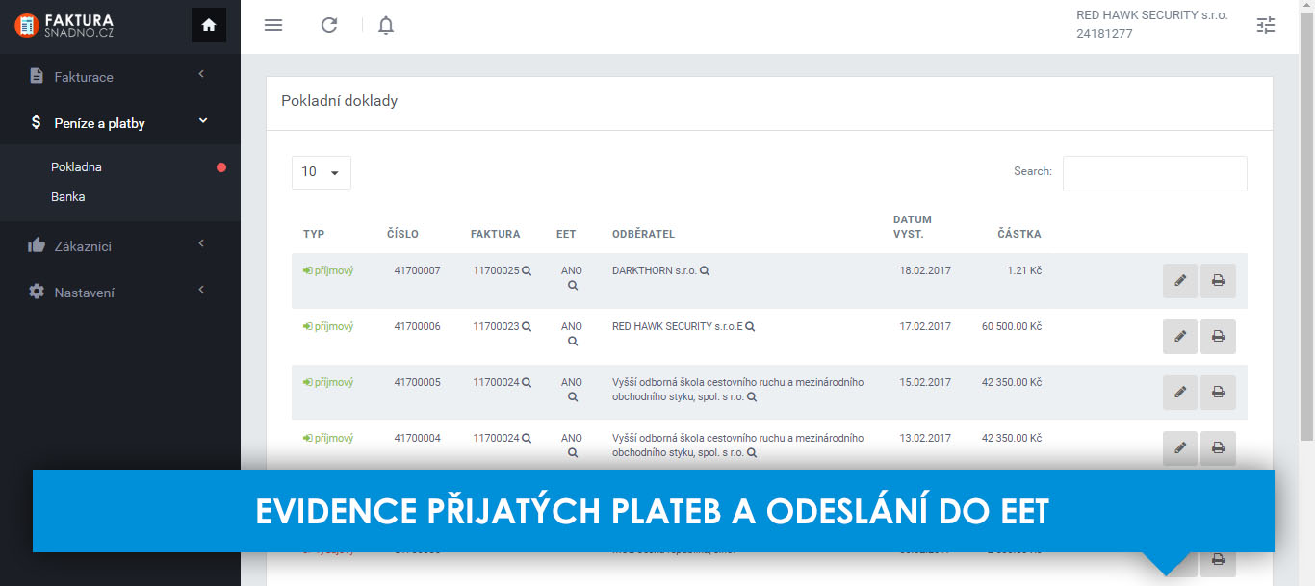This screenshot has height=586, width=1315.
Task: Click the edit pencil for document 41700005
Action: (x=1179, y=393)
